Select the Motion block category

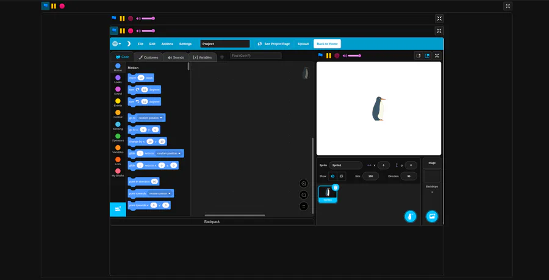coord(118,68)
